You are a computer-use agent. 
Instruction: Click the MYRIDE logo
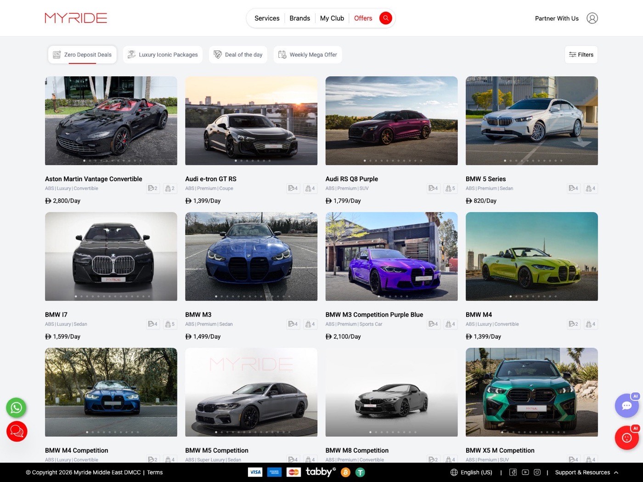pos(76,18)
